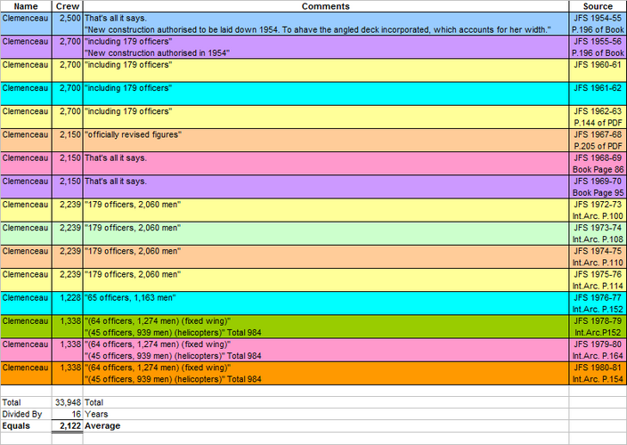Click the value 16 beside Years
Screen dimensions: 627x445
(x=77, y=414)
